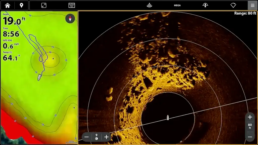Tap the 50 ft chart scale bar
Screen dimensions: 258x145
click(x=71, y=142)
